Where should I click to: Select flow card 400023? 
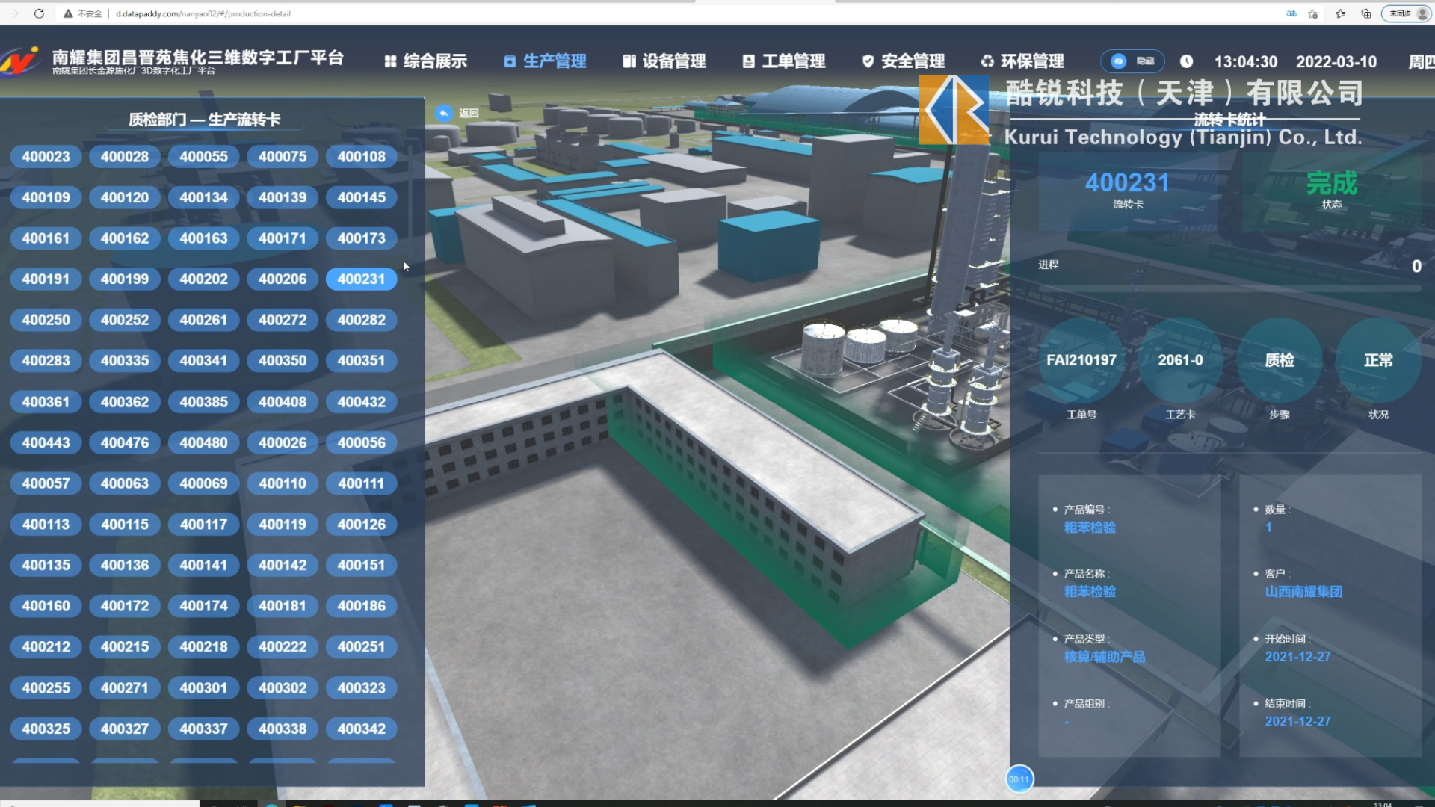click(x=46, y=157)
